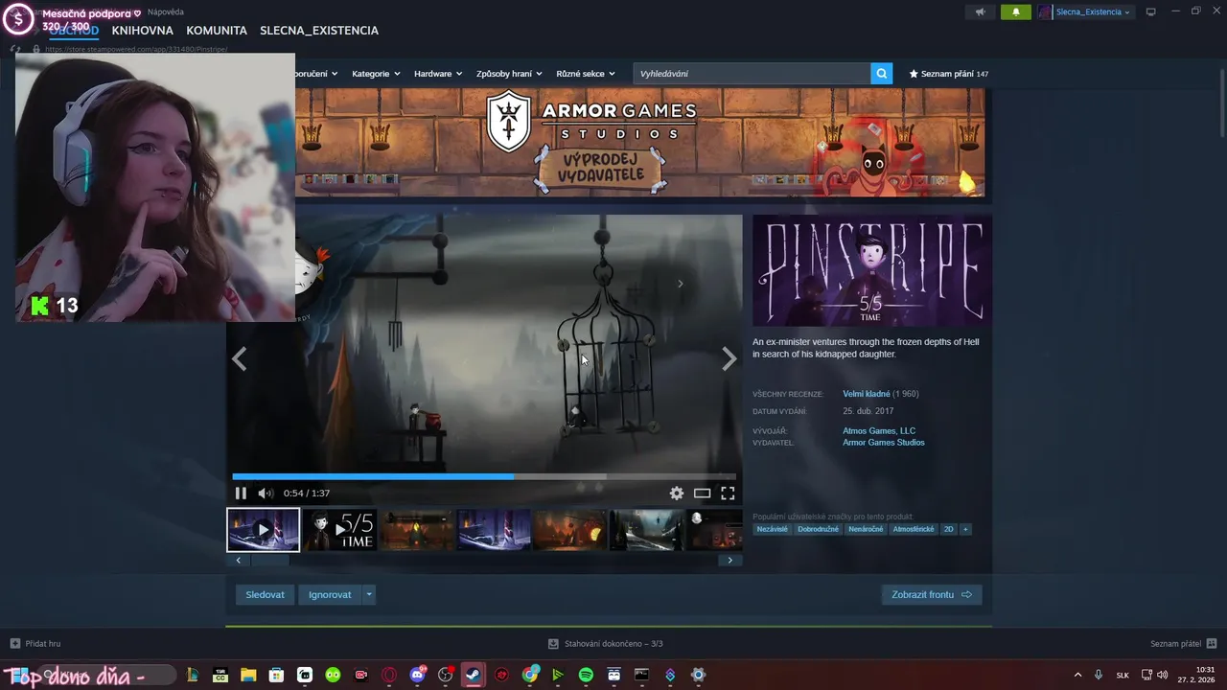Expand the Způsoby hraní dropdown
The height and width of the screenshot is (690, 1227).
509,74
